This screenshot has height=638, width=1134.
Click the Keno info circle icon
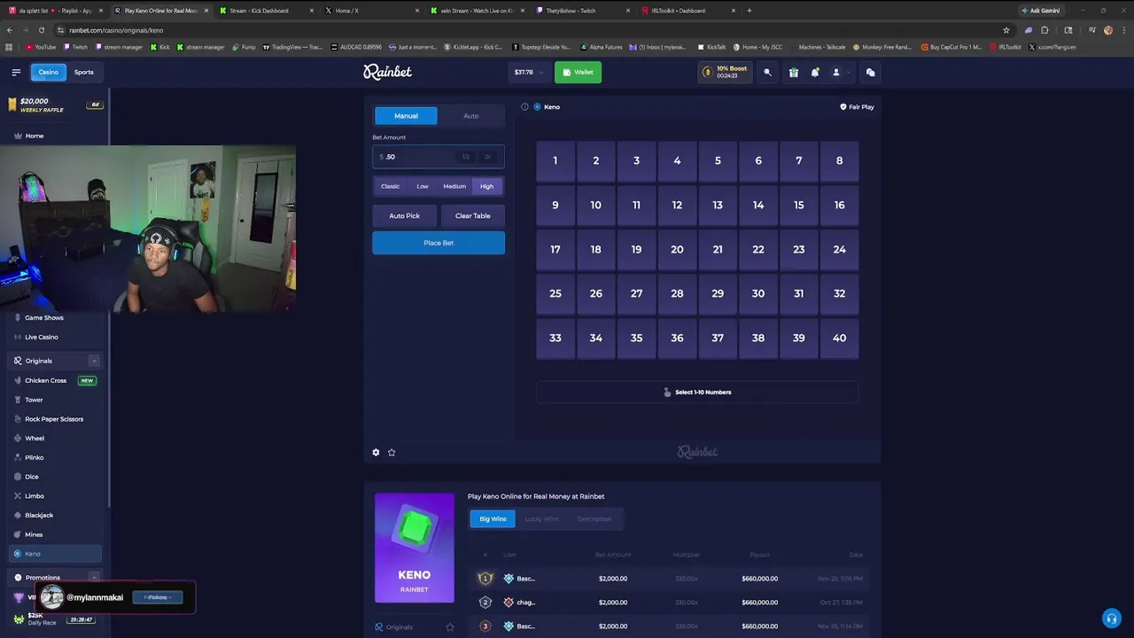(524, 106)
